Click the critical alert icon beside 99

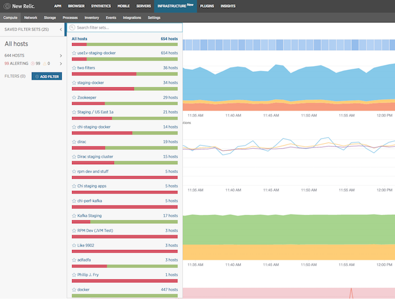[32, 64]
